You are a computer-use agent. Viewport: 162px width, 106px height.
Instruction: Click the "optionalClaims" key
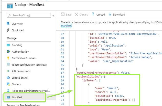click(x=88, y=77)
